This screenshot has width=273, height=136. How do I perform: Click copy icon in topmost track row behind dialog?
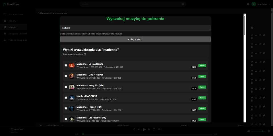[x=264, y=35]
